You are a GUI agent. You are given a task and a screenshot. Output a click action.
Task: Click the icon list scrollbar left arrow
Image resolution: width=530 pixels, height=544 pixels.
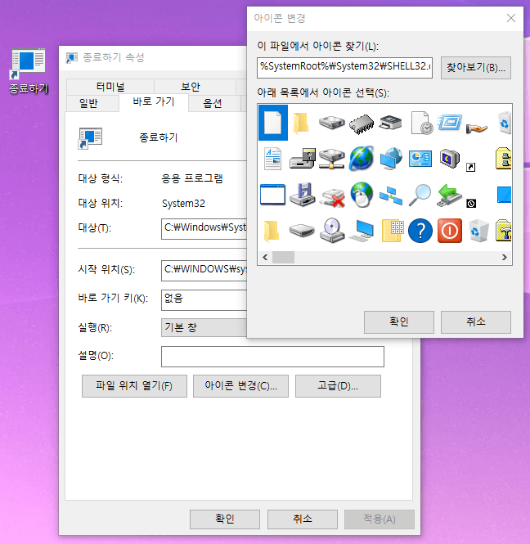[265, 258]
